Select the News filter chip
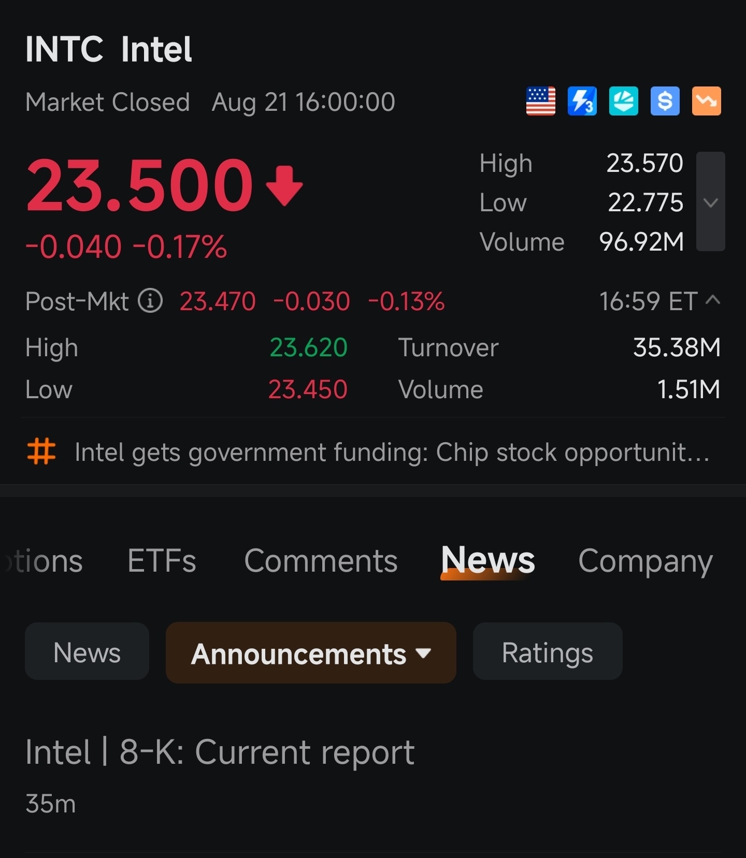Viewport: 746px width, 858px height. pyautogui.click(x=87, y=652)
